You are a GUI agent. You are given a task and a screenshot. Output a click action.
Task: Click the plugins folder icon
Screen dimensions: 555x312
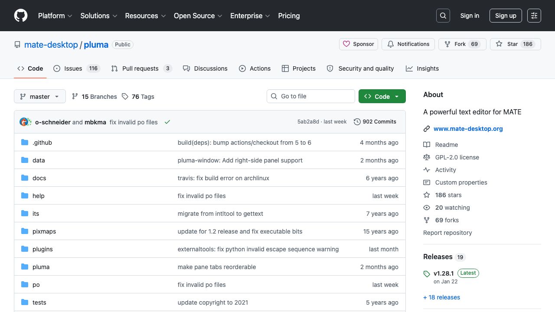(25, 249)
